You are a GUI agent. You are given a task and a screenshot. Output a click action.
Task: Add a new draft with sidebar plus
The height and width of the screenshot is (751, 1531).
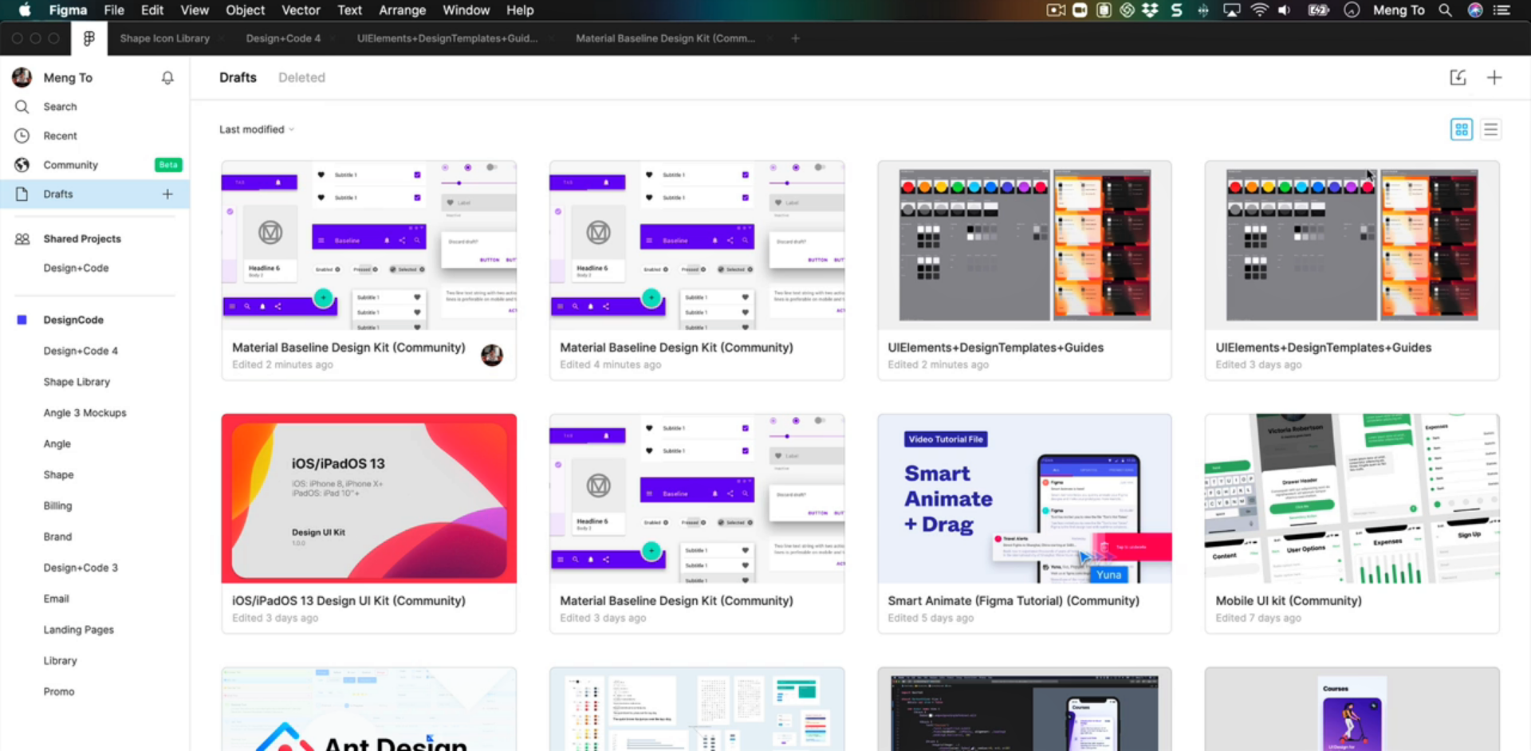(x=167, y=194)
